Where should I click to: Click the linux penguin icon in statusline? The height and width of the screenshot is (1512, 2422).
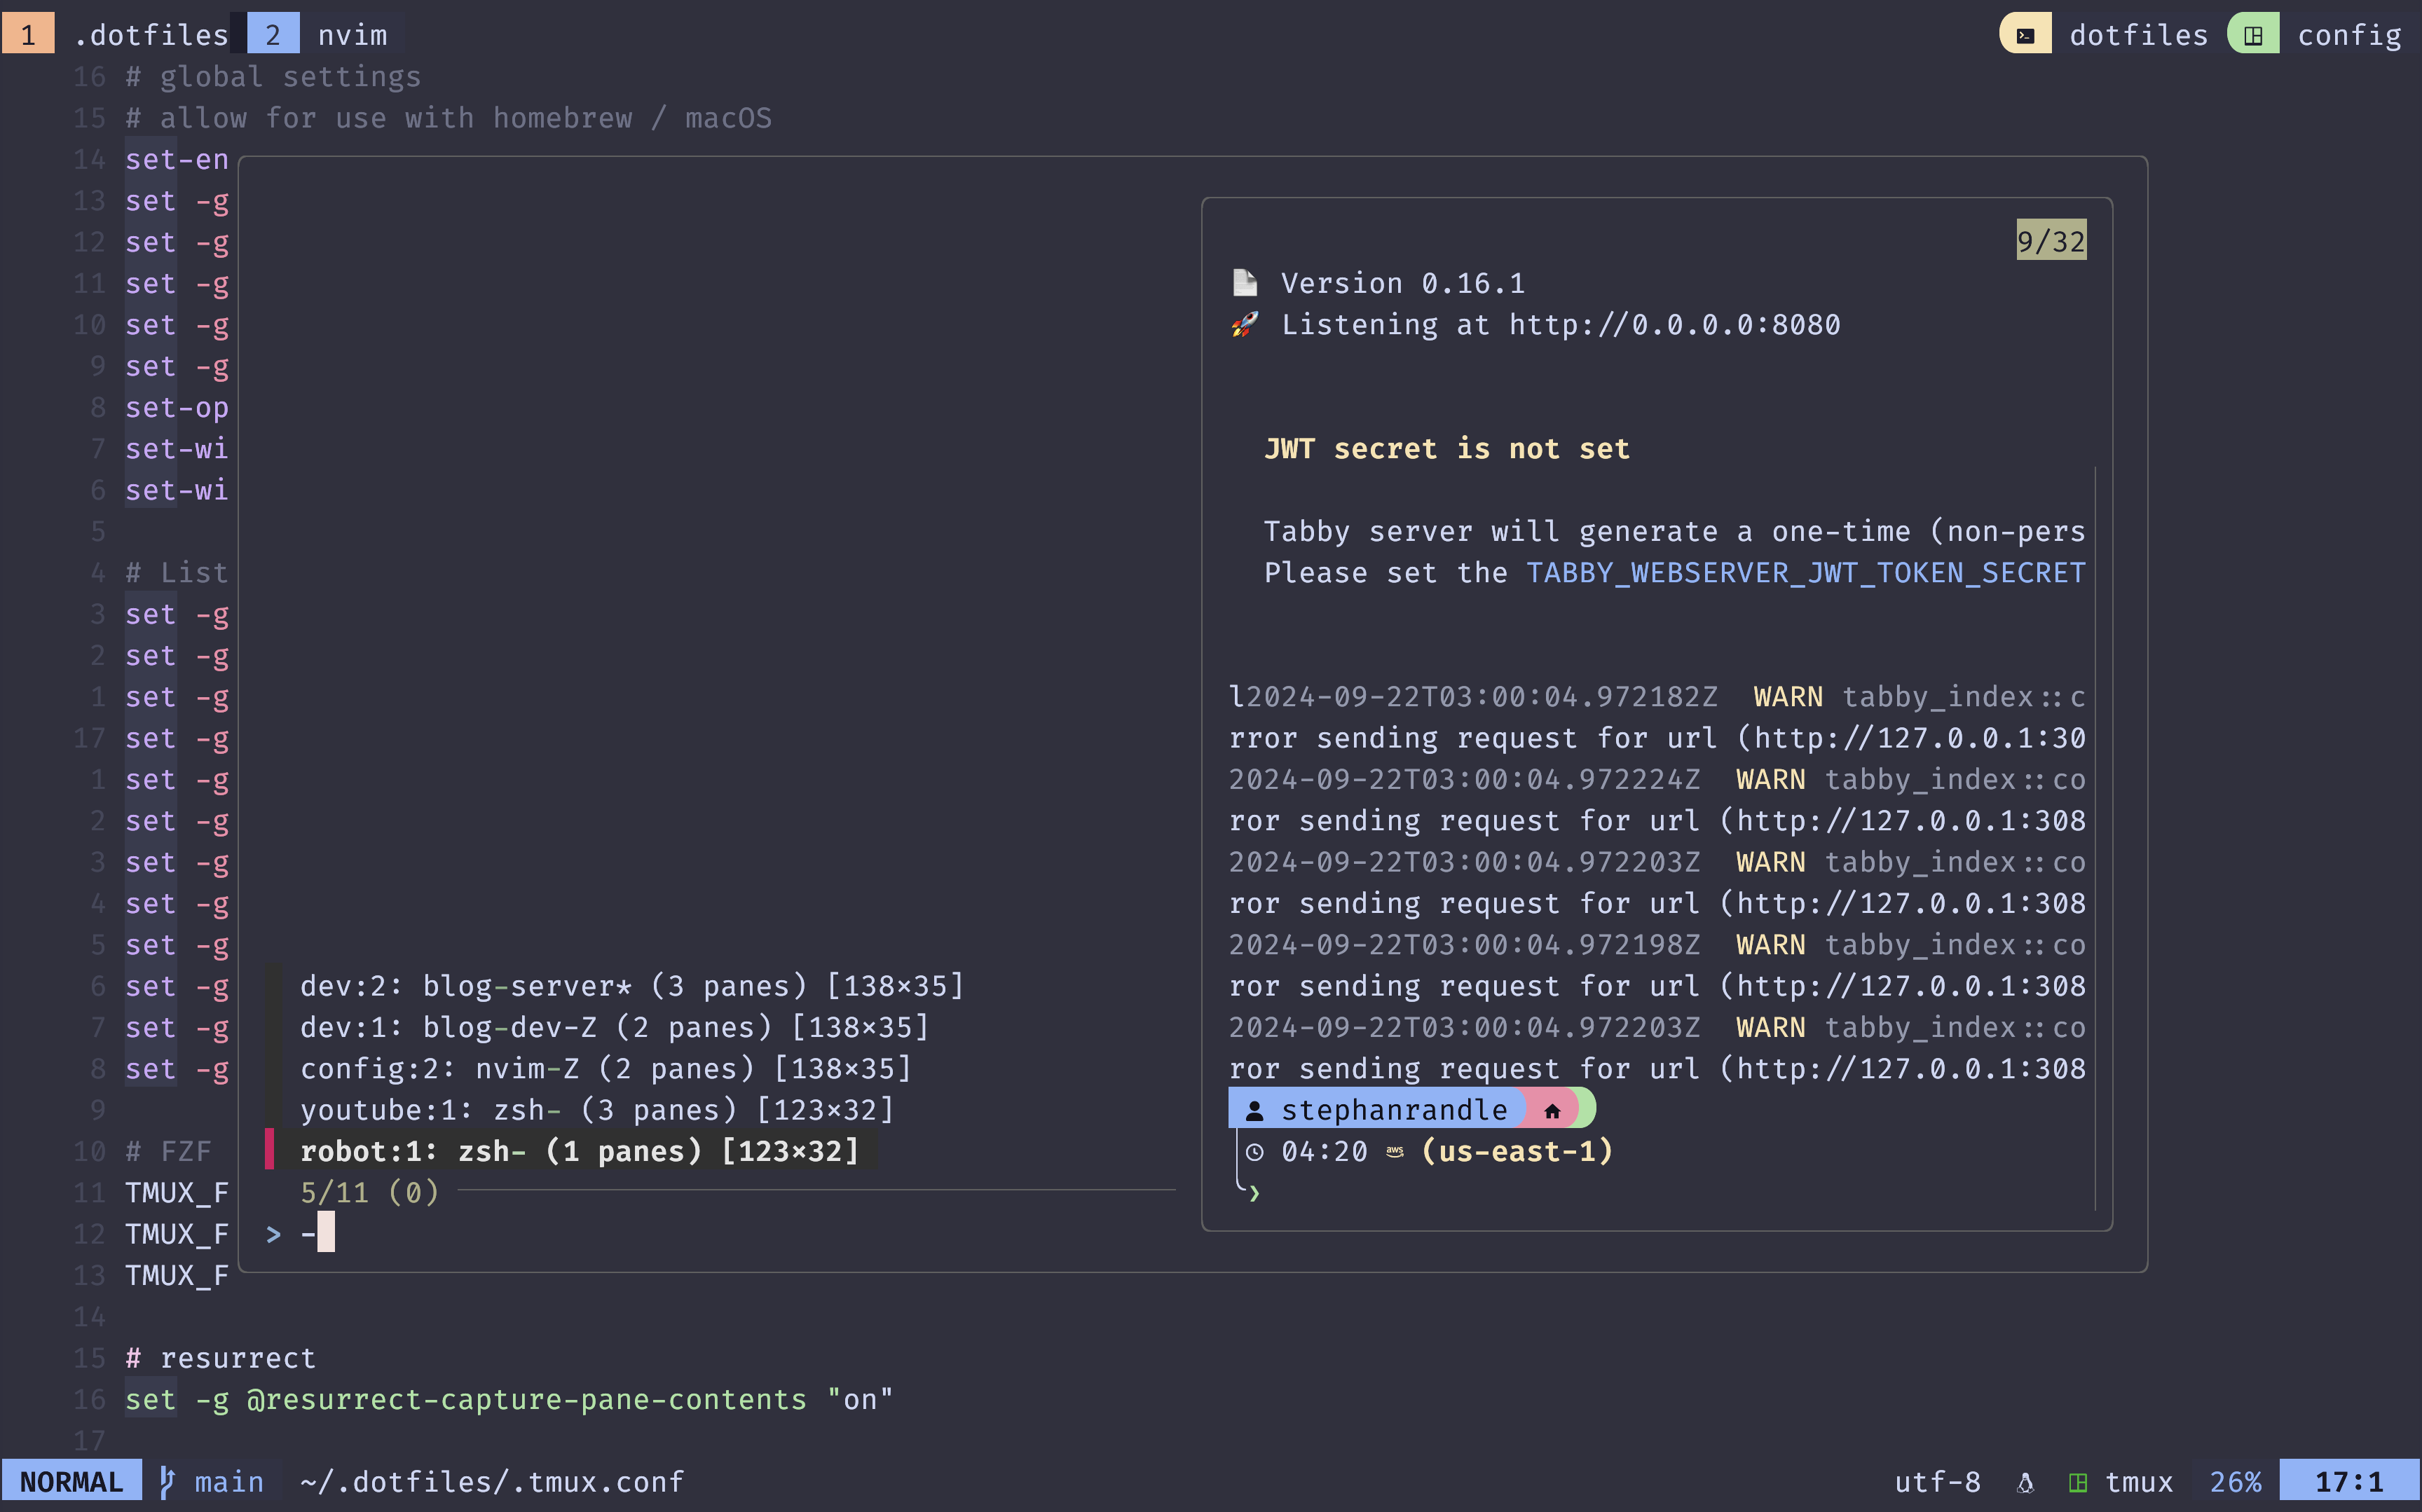point(2025,1483)
